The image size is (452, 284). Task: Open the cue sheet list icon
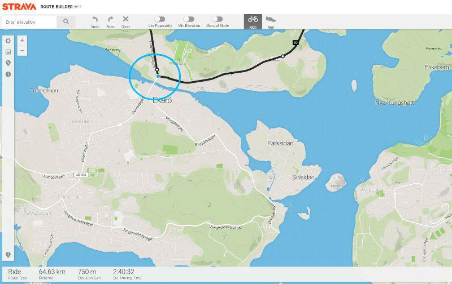click(x=8, y=52)
